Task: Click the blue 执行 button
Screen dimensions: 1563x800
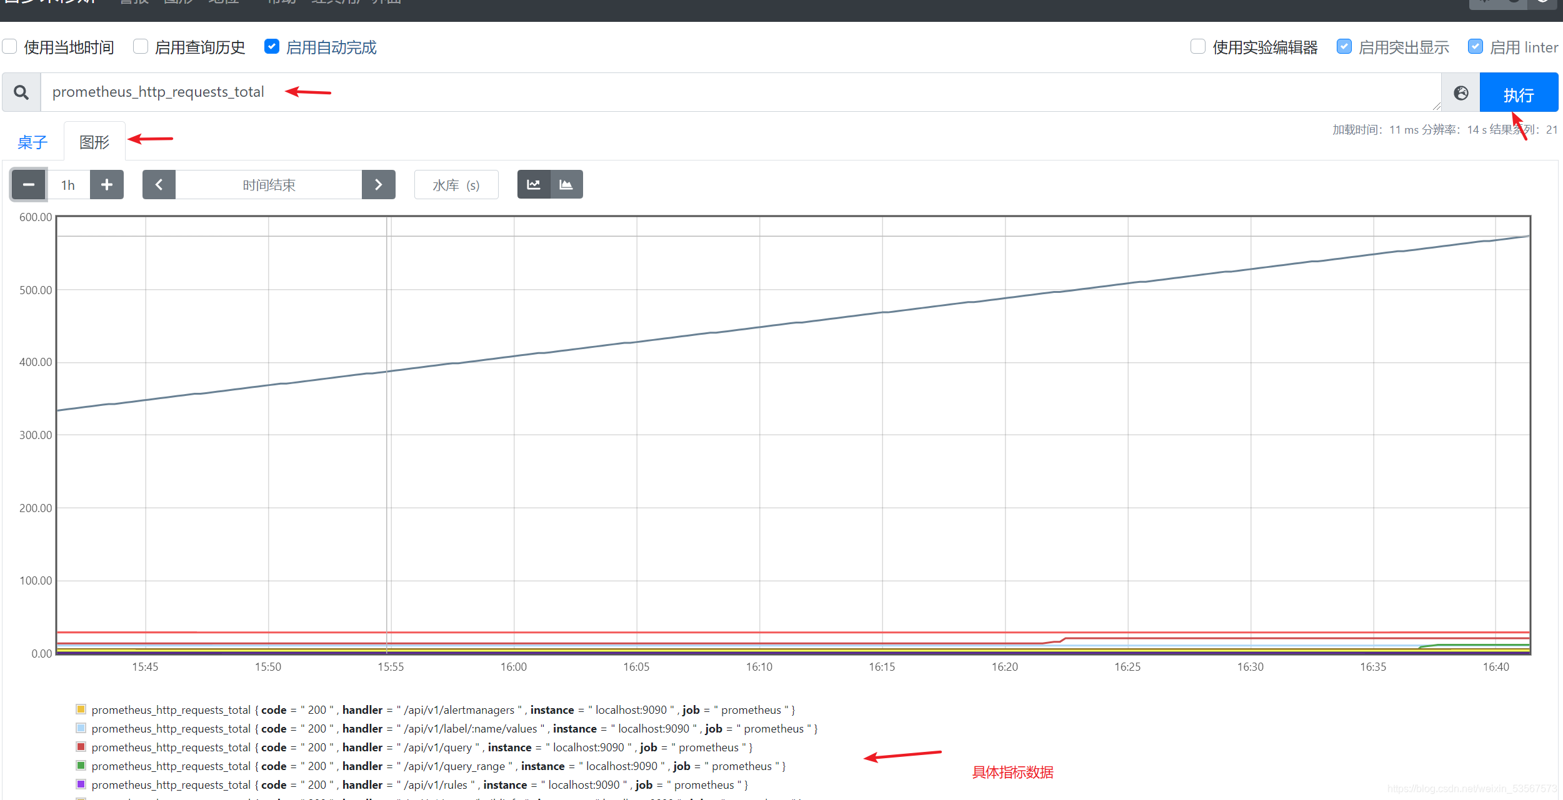Action: coord(1519,93)
